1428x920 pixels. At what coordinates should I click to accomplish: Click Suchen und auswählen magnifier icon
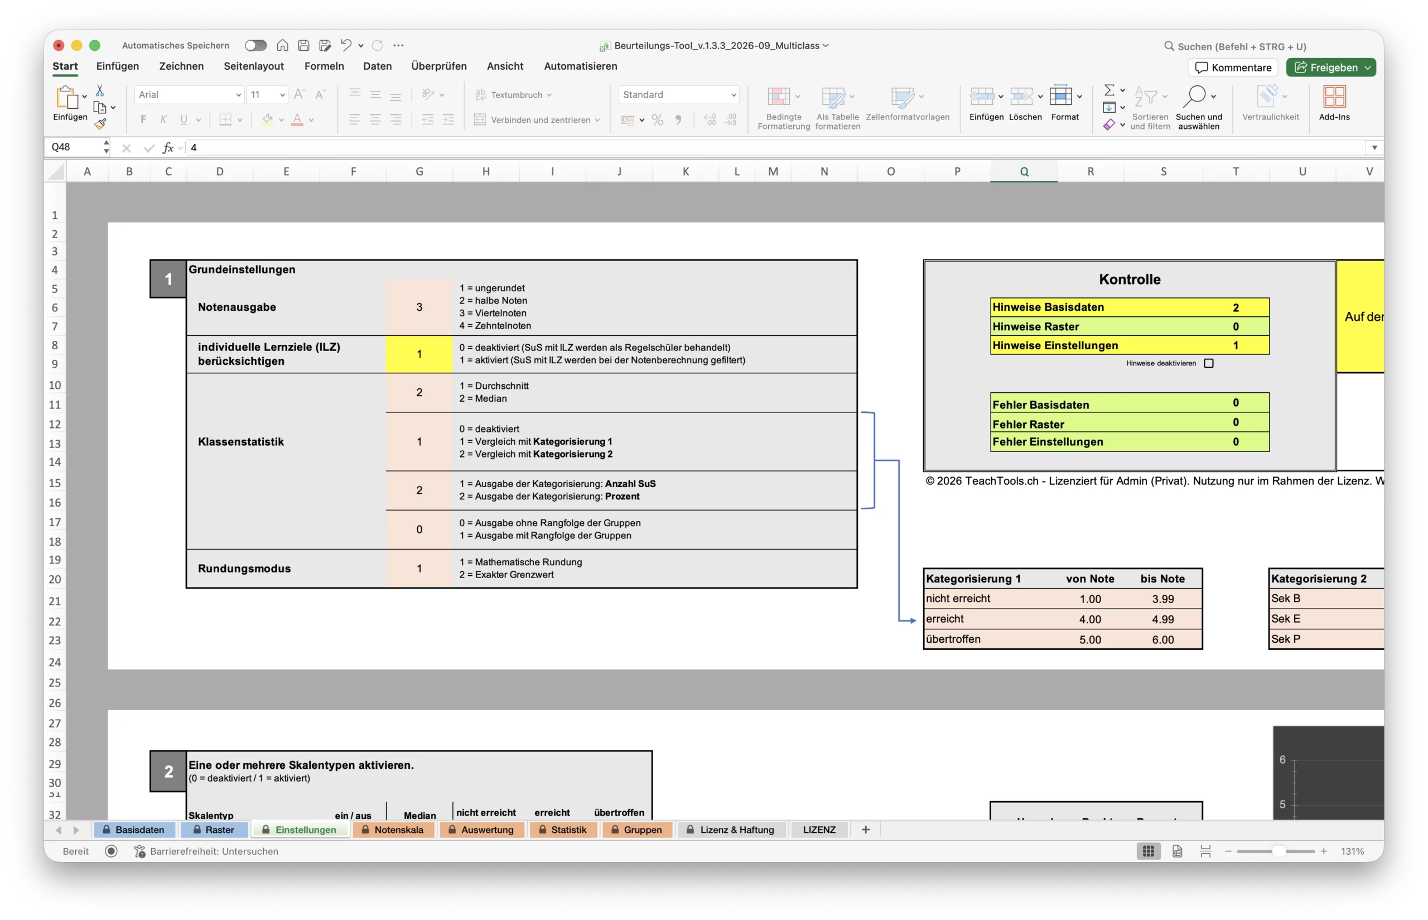1196,95
